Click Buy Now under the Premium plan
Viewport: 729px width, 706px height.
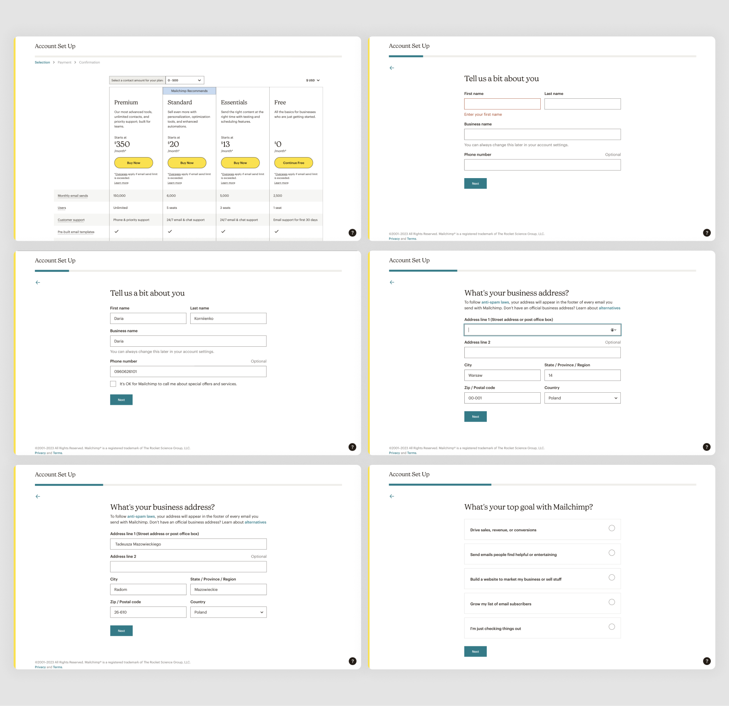tap(134, 163)
